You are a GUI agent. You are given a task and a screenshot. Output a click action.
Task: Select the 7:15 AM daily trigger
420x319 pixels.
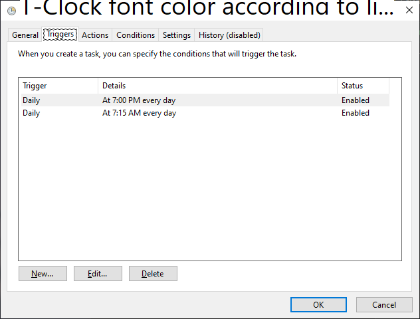tap(205, 113)
